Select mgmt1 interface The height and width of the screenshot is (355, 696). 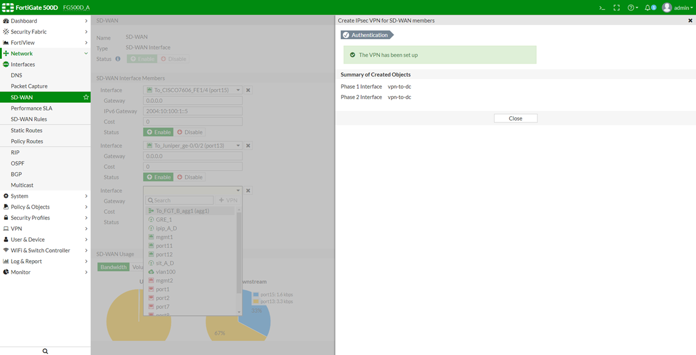[x=190, y=237]
